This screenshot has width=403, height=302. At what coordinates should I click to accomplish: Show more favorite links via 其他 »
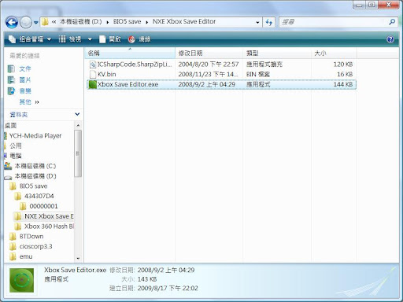29,102
